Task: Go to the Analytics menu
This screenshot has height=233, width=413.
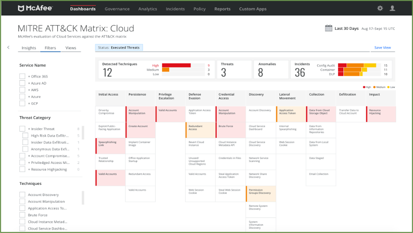Action: (147, 9)
